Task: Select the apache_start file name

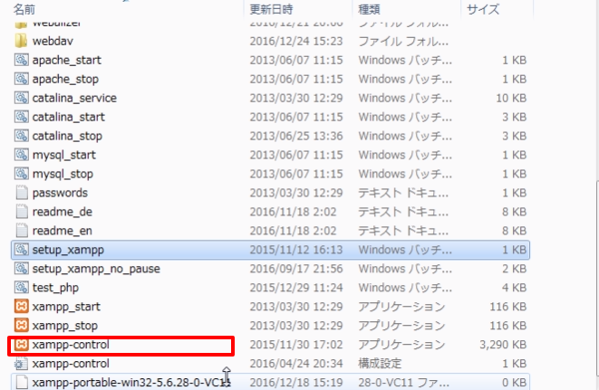Action: click(67, 60)
